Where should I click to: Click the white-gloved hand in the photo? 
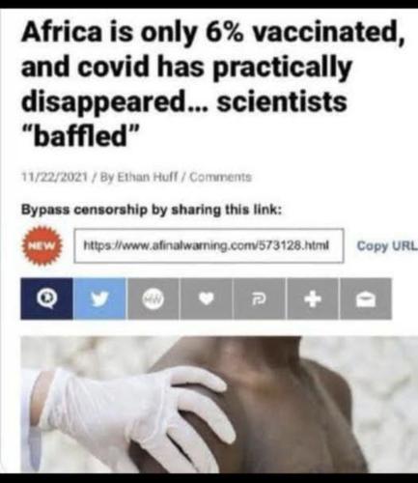pyautogui.click(x=135, y=415)
